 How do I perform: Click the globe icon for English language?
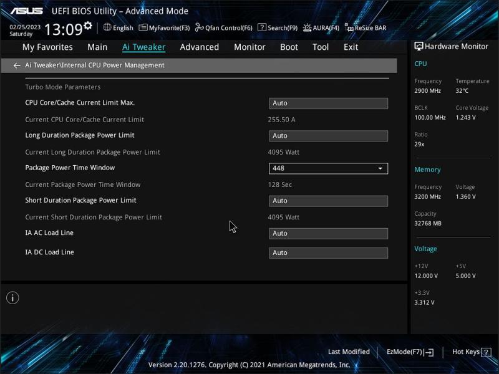click(x=107, y=27)
